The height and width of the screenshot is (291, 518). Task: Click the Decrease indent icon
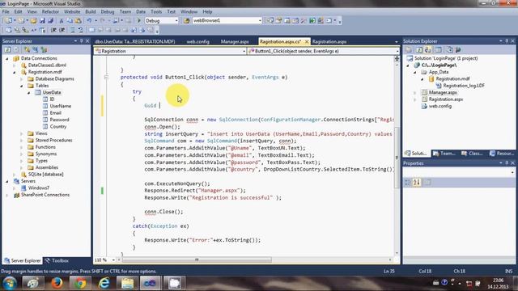click(53, 30)
